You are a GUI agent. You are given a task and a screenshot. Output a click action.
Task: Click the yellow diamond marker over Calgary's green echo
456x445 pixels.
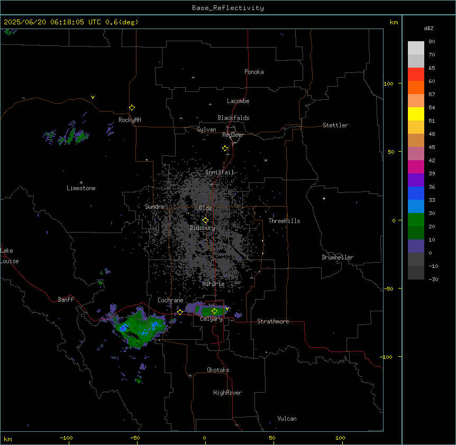pyautogui.click(x=214, y=311)
